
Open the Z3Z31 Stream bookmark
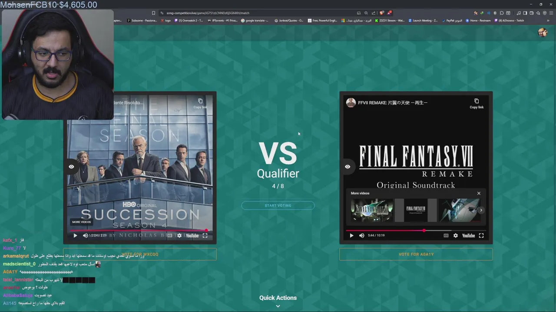[390, 20]
